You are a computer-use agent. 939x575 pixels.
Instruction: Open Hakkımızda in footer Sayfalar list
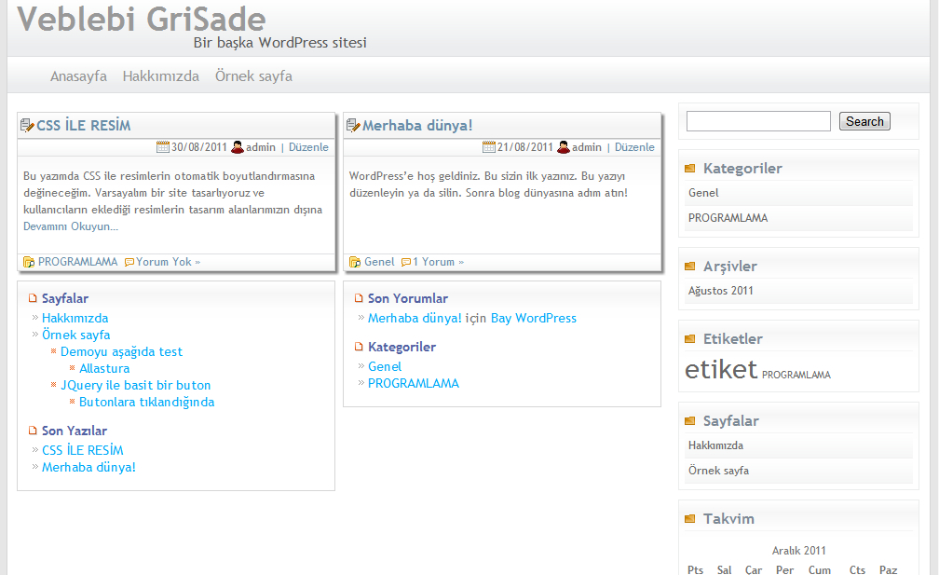[x=75, y=318]
